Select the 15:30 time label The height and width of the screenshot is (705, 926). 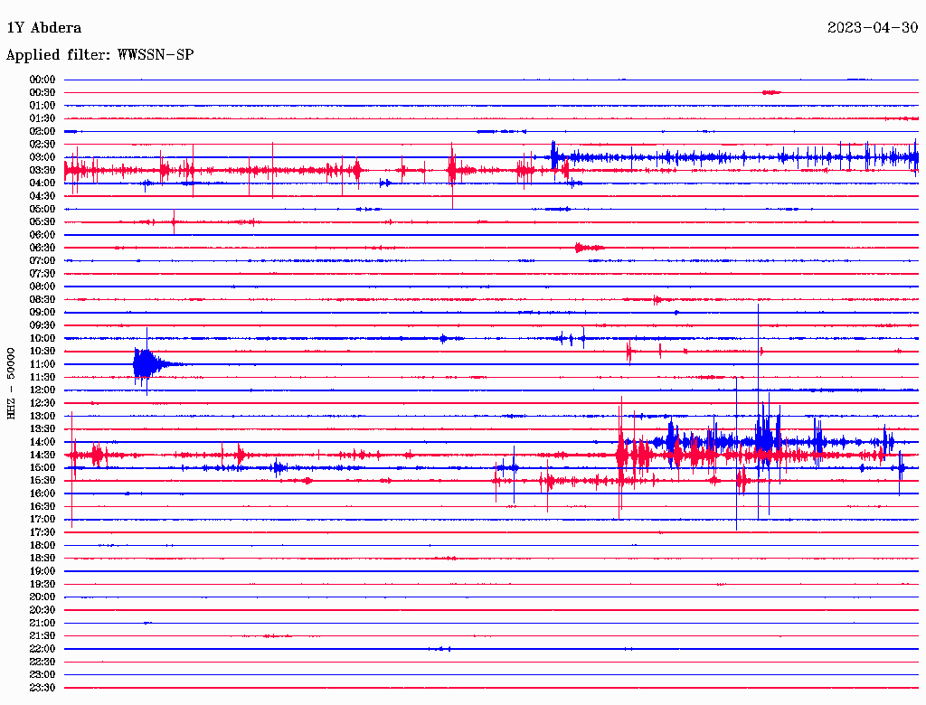[x=43, y=481]
